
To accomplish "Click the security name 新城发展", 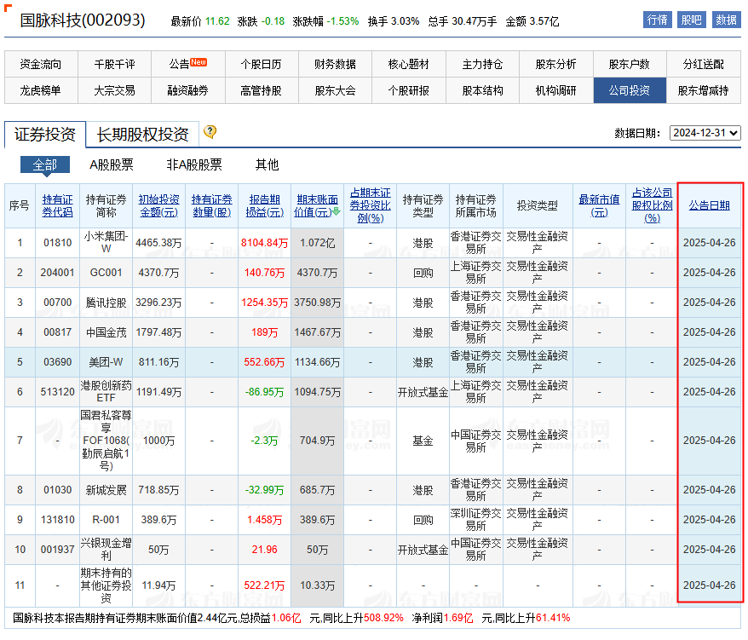I will (x=106, y=490).
